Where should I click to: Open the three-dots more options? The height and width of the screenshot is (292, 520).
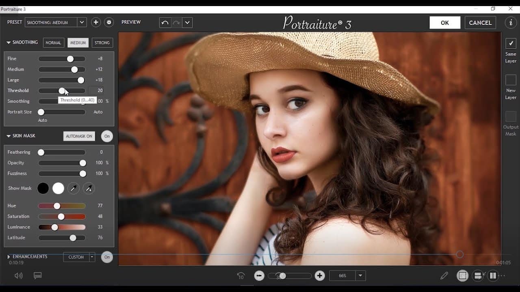(x=502, y=276)
